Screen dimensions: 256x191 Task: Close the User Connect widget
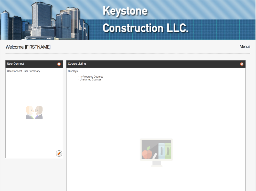pos(59,64)
